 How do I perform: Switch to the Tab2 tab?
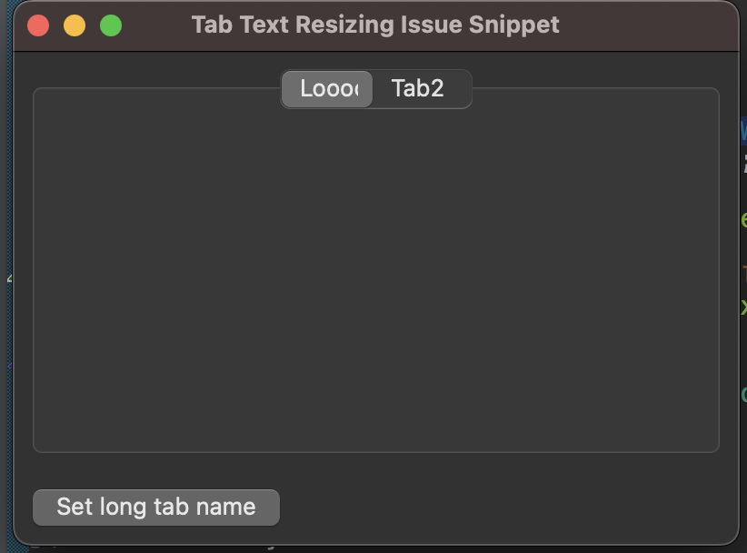click(418, 88)
